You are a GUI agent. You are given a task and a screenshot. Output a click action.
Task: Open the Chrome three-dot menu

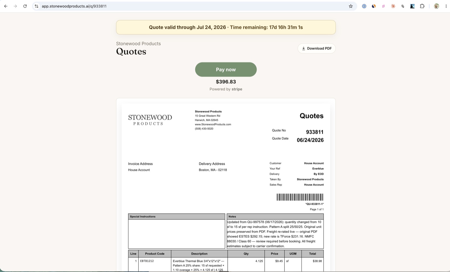click(x=446, y=6)
